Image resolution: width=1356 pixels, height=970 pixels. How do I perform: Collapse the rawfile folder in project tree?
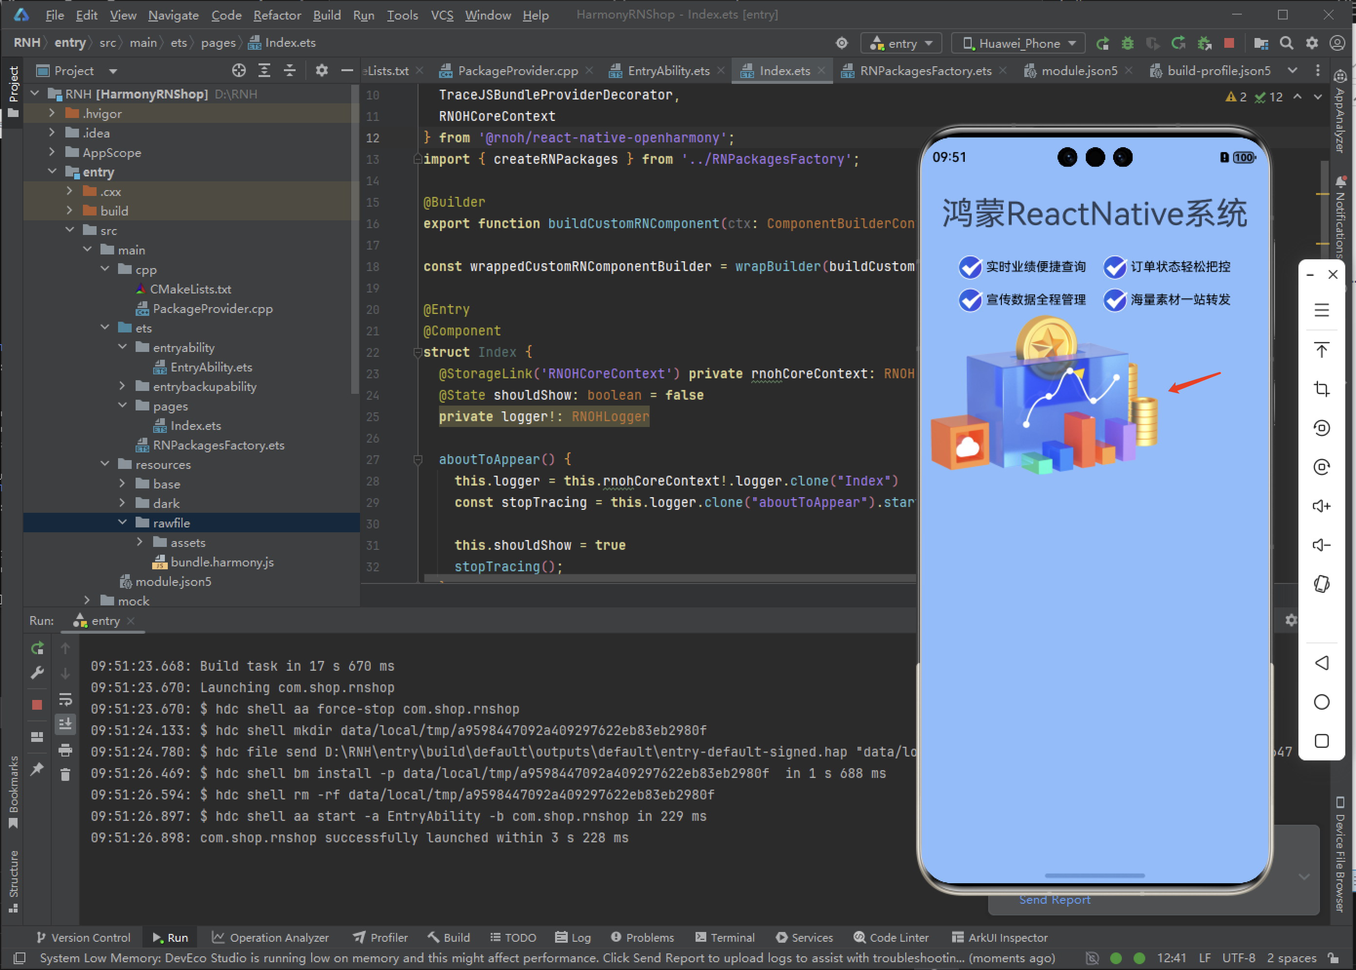pyautogui.click(x=122, y=523)
